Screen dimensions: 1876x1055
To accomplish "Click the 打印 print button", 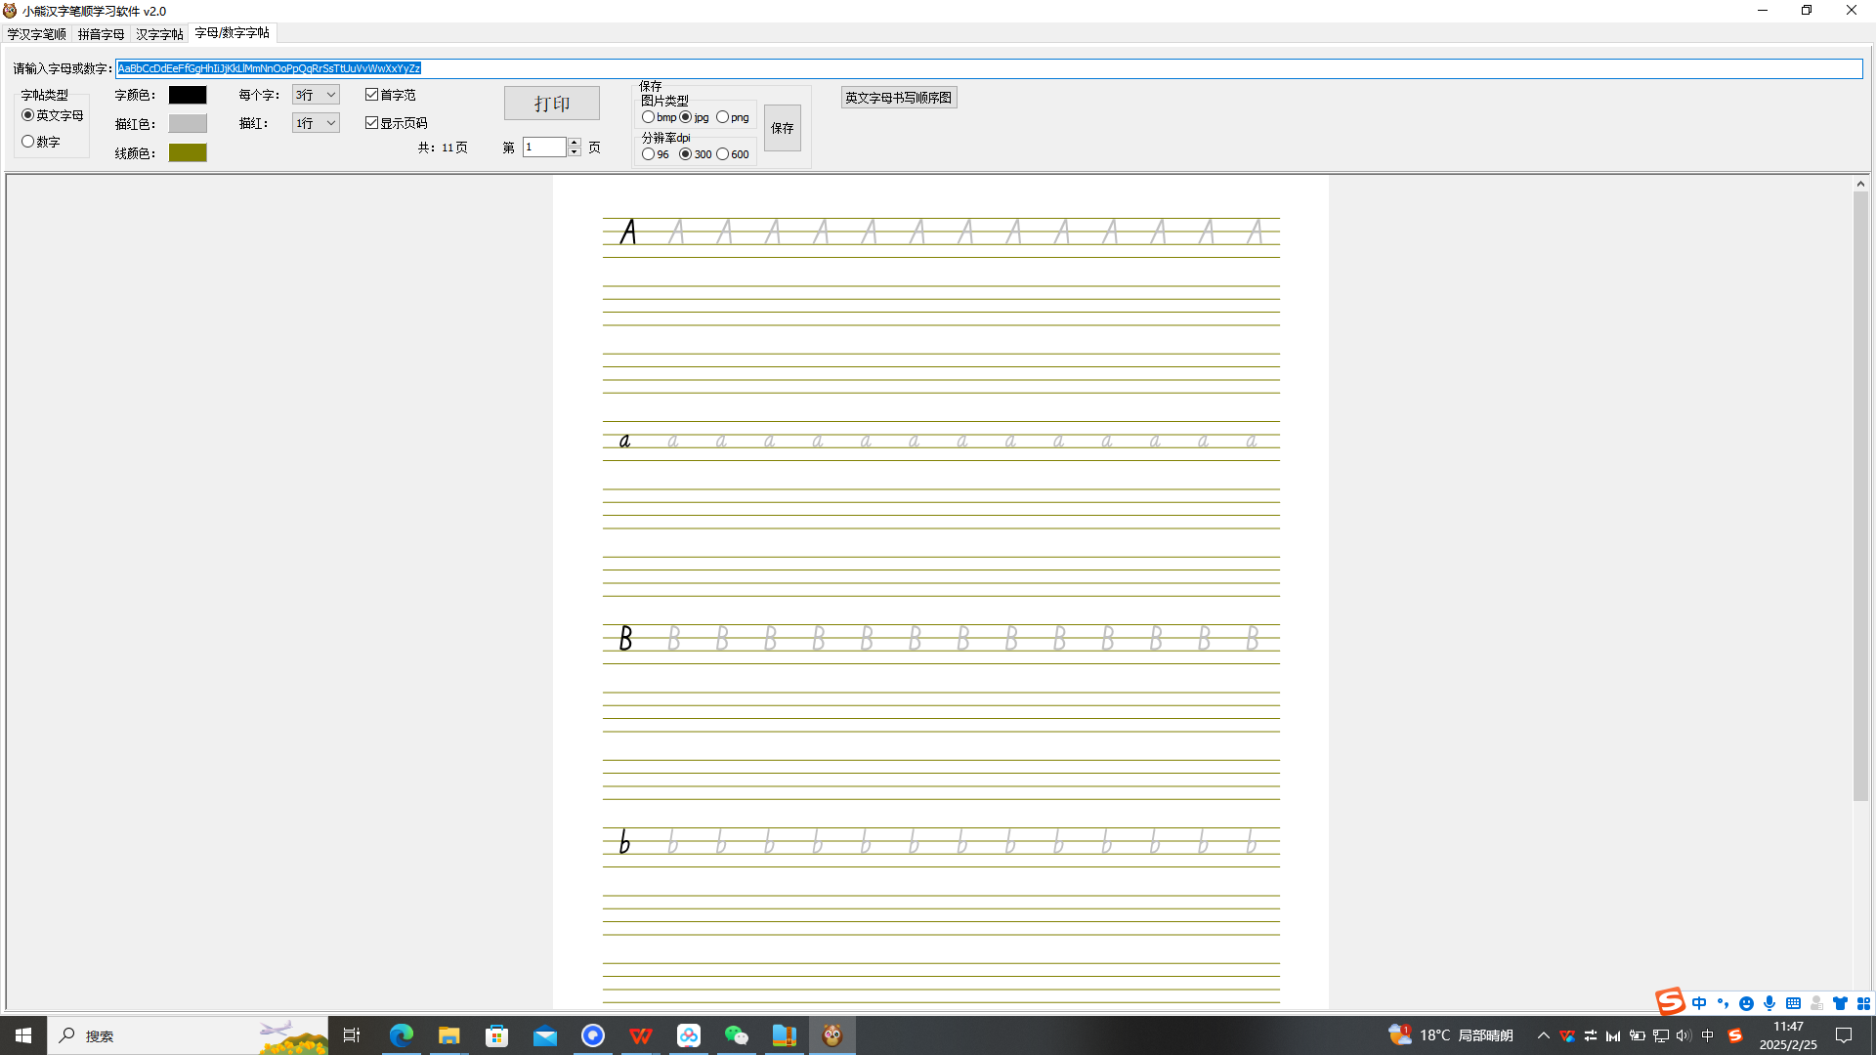I will click(552, 104).
